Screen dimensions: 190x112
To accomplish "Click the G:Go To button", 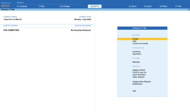I will tap(95, 6).
